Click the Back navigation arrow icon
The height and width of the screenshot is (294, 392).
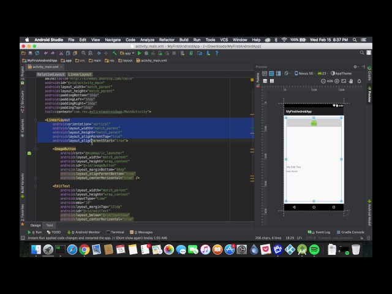click(x=99, y=53)
